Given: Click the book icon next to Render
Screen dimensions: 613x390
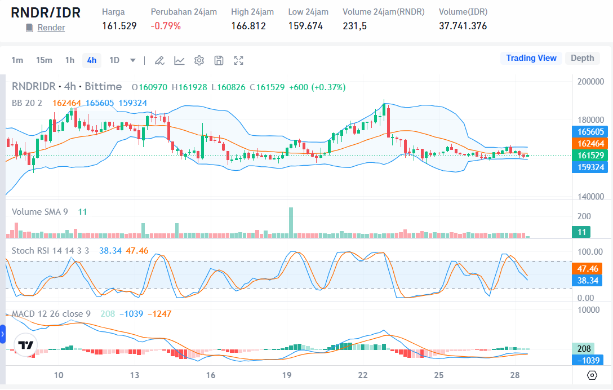Looking at the screenshot, I should pos(30,28).
